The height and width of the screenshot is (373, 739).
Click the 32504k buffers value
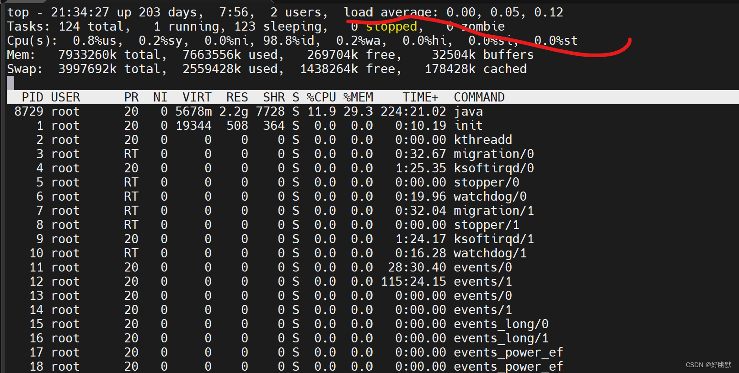tap(454, 55)
